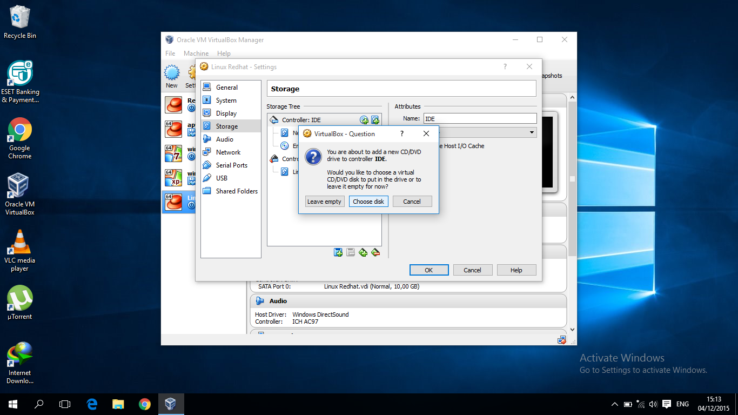Click the General category monitor icon

click(x=206, y=87)
